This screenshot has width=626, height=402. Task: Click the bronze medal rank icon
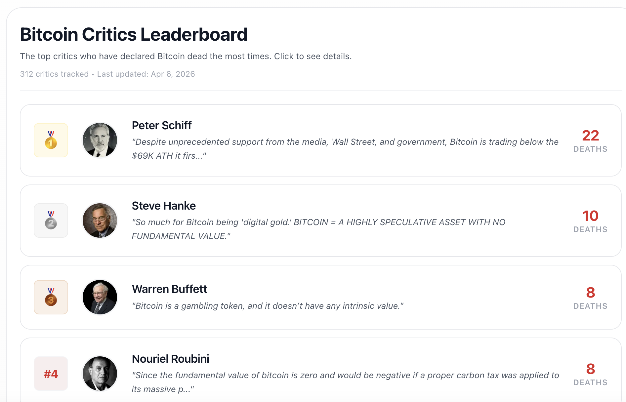[x=51, y=297]
